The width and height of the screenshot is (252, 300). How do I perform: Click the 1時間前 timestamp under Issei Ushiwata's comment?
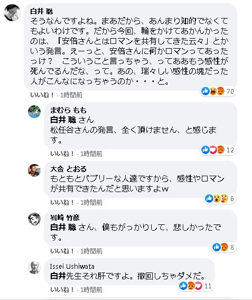(x=91, y=290)
